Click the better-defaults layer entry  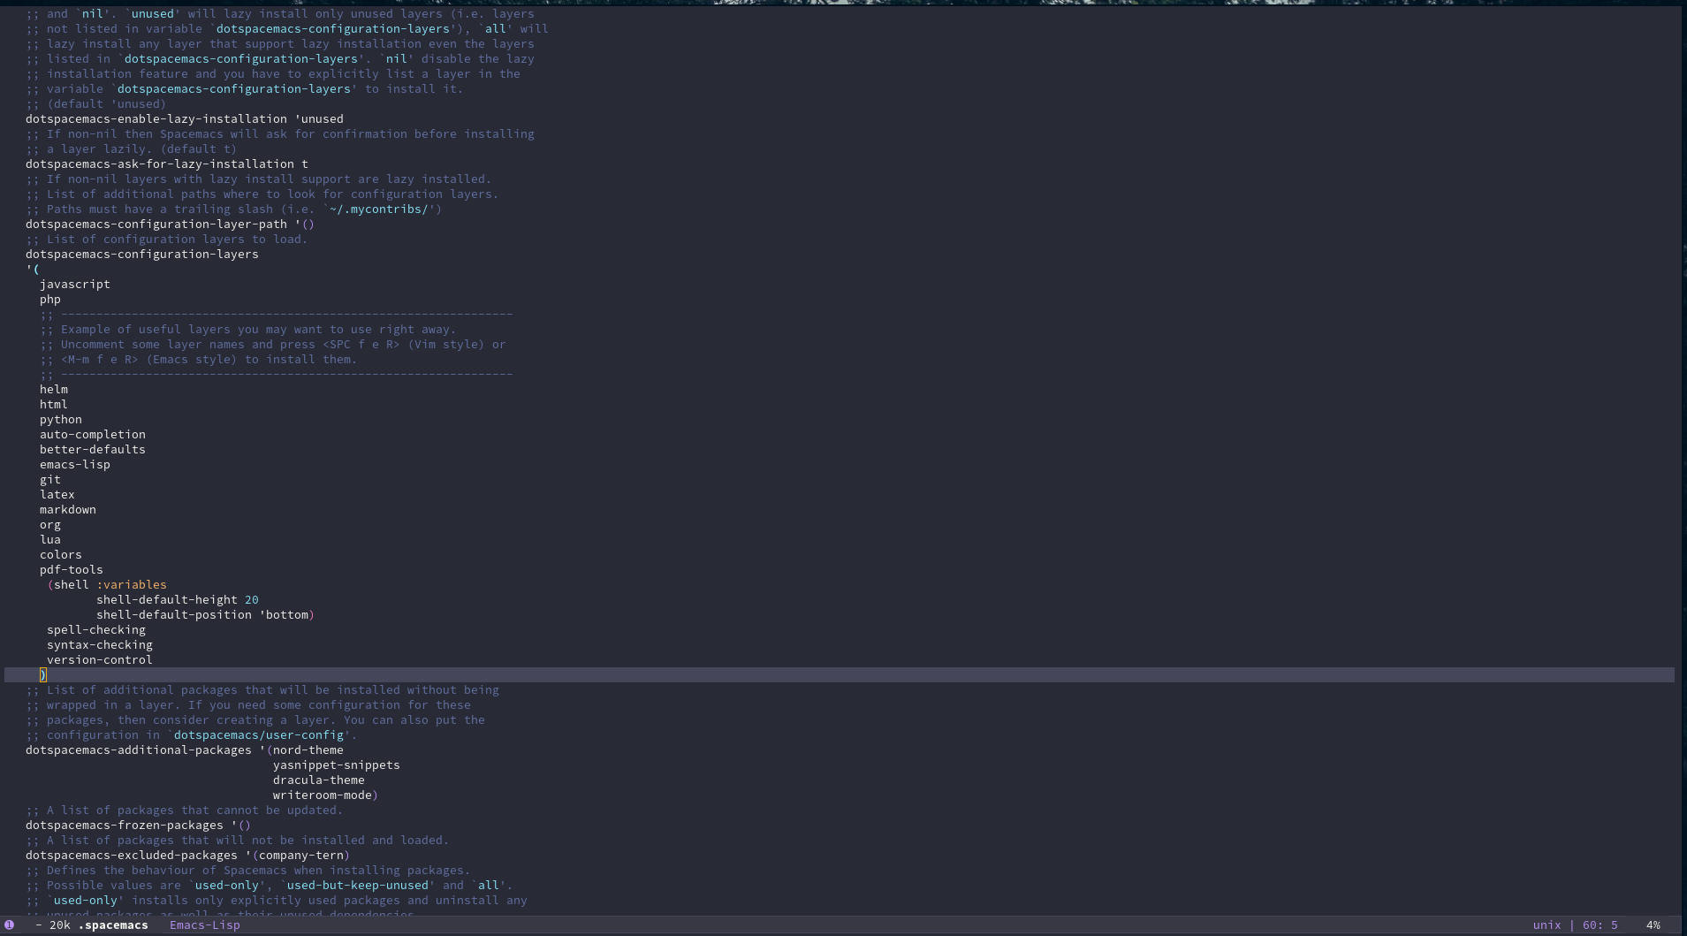click(x=93, y=449)
